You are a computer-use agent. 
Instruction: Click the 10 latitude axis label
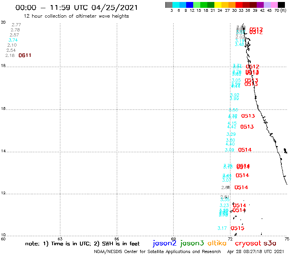pyautogui.click(x=3, y=235)
